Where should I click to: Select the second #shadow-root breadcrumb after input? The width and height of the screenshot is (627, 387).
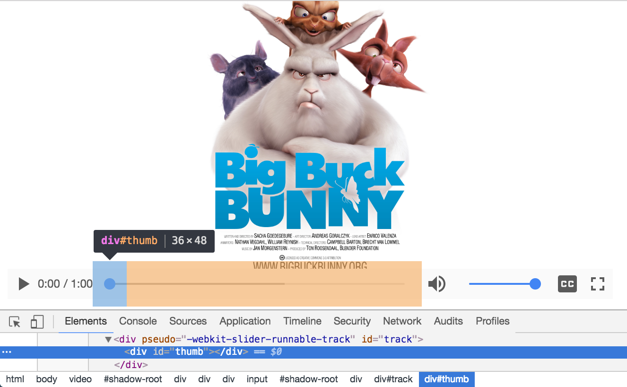point(309,379)
